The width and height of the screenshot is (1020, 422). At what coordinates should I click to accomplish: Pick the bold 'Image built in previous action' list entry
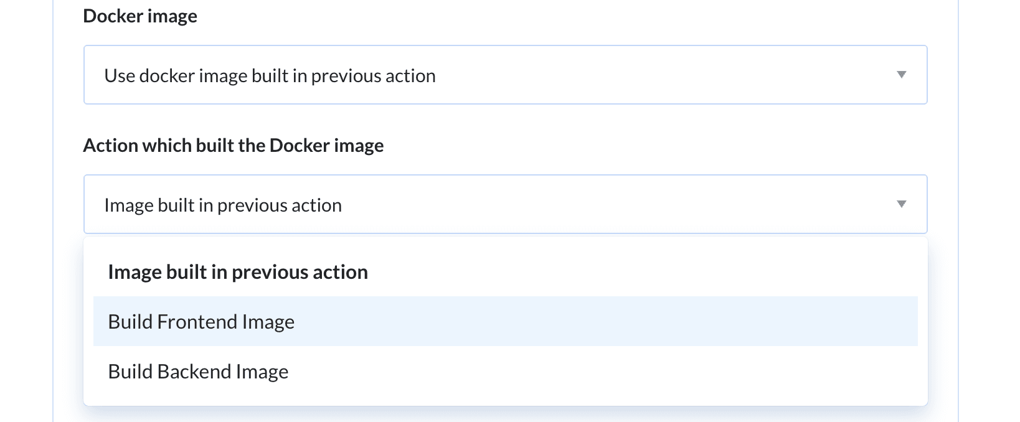point(238,272)
